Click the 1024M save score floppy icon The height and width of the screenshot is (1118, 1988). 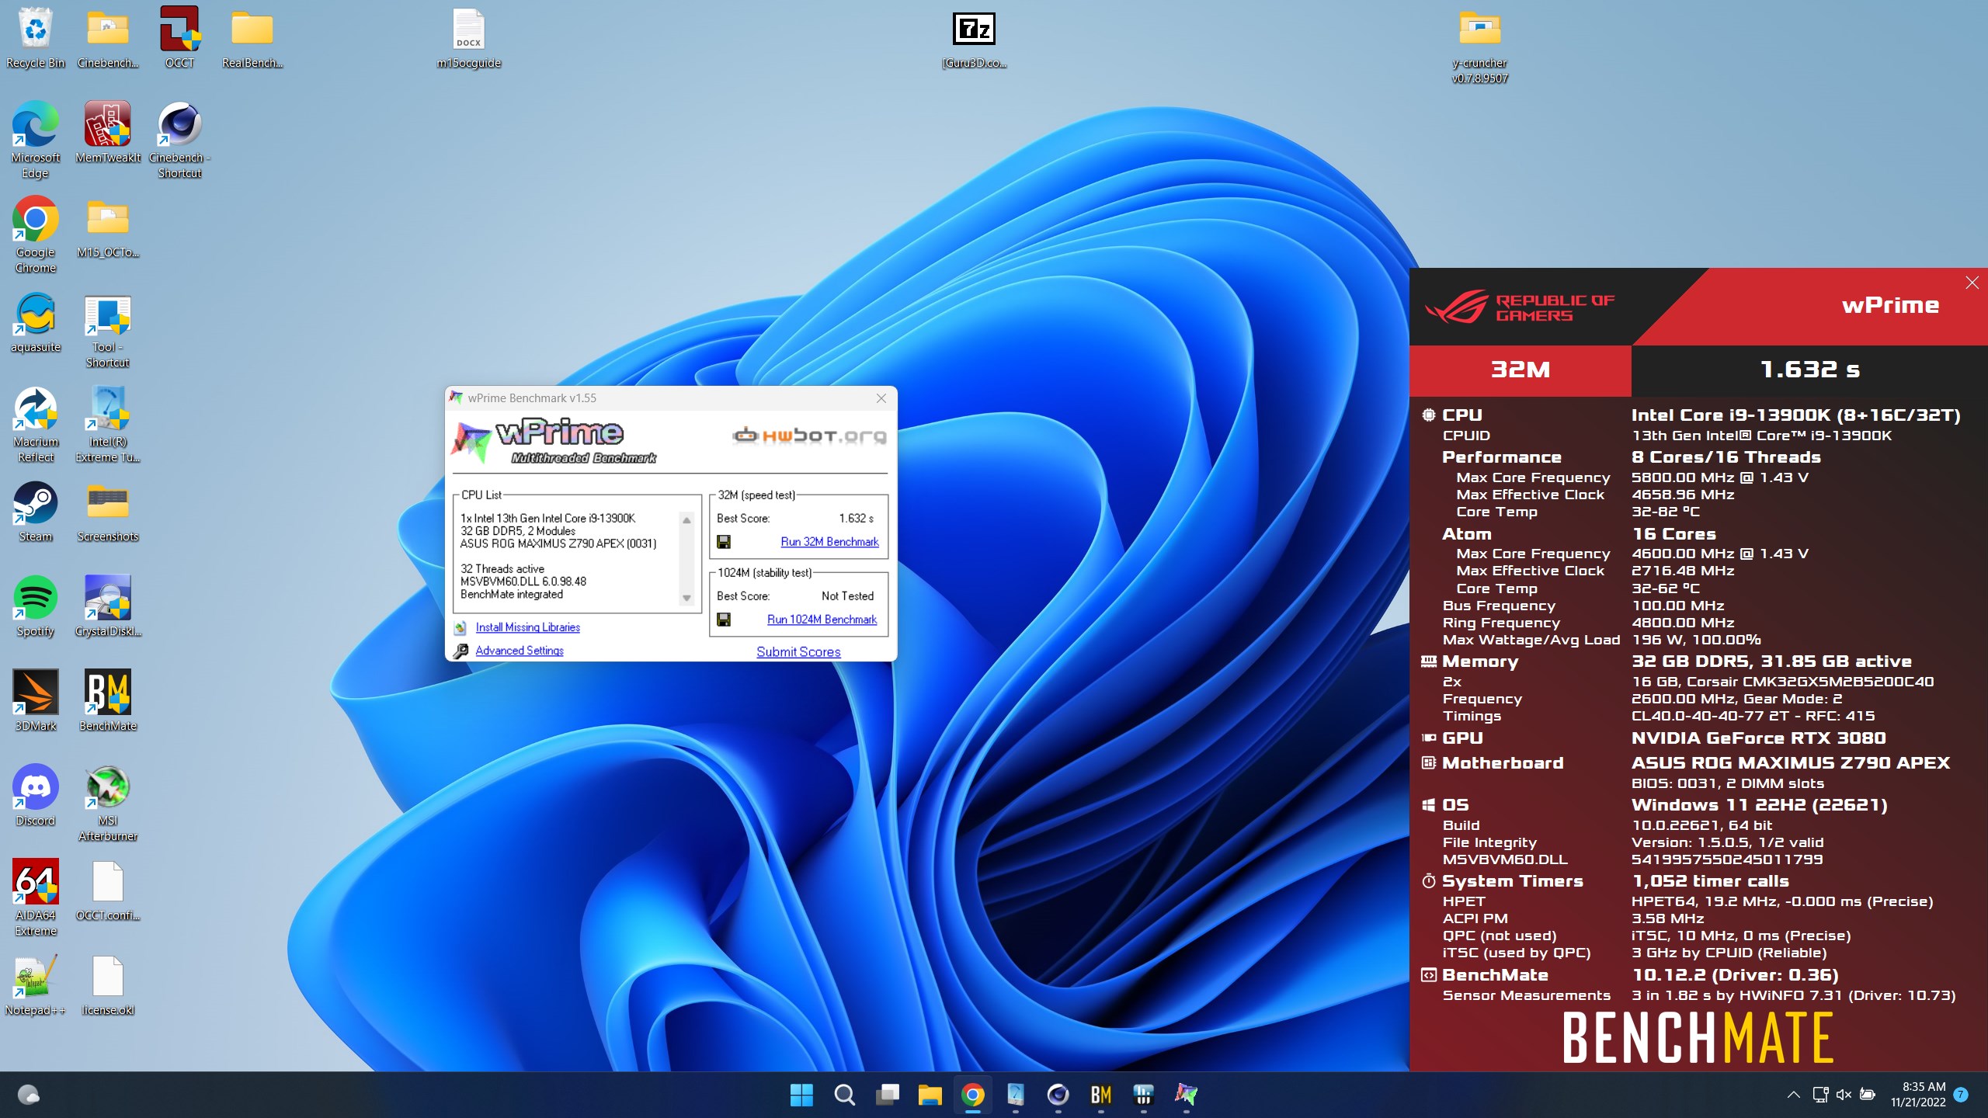[x=723, y=619]
